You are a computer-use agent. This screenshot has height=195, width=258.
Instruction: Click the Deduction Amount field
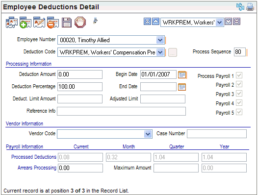80,74
